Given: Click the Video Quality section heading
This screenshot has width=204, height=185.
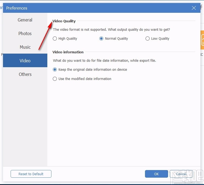Looking at the screenshot, I should tap(64, 21).
